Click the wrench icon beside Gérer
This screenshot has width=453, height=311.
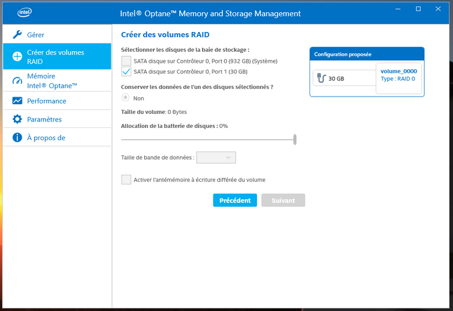click(x=17, y=35)
